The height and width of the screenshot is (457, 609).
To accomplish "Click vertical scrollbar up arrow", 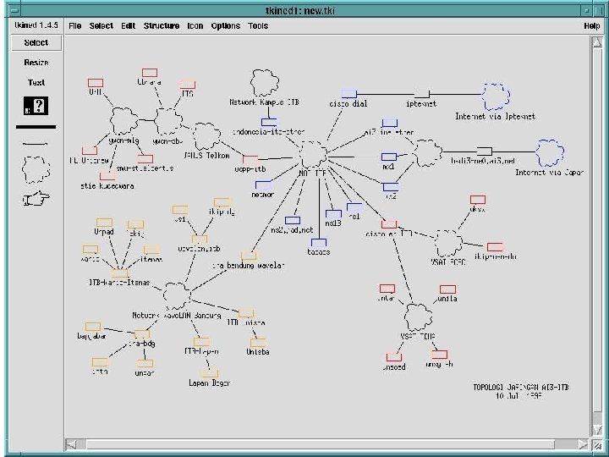I will coord(597,42).
